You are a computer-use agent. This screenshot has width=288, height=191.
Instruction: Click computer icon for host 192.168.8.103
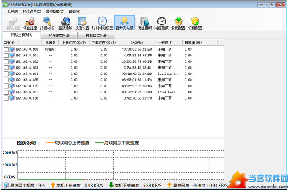[x=12, y=67]
